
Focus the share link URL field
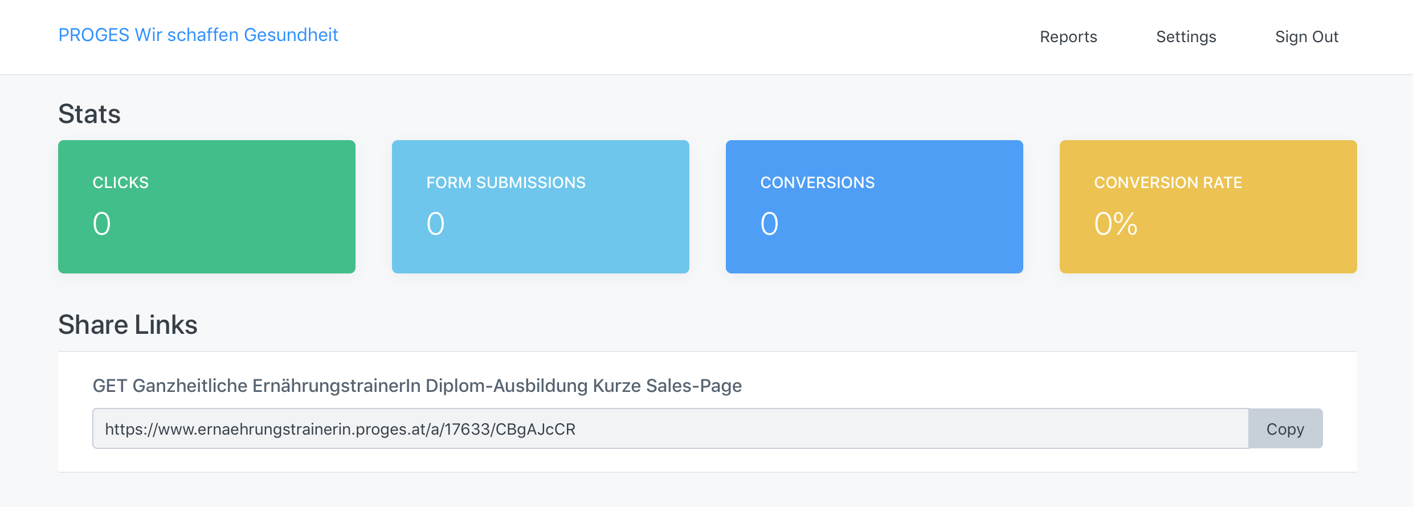coord(670,428)
